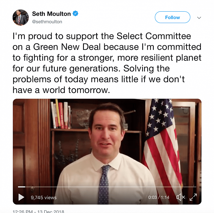The width and height of the screenshot is (214, 213).
Task: Click the 0:03 / 1:14 time display
Action: click(159, 197)
